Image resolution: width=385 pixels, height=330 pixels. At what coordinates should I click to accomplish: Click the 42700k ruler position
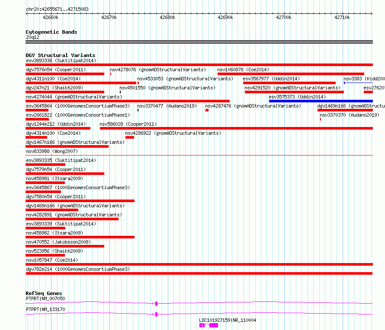pos(284,17)
